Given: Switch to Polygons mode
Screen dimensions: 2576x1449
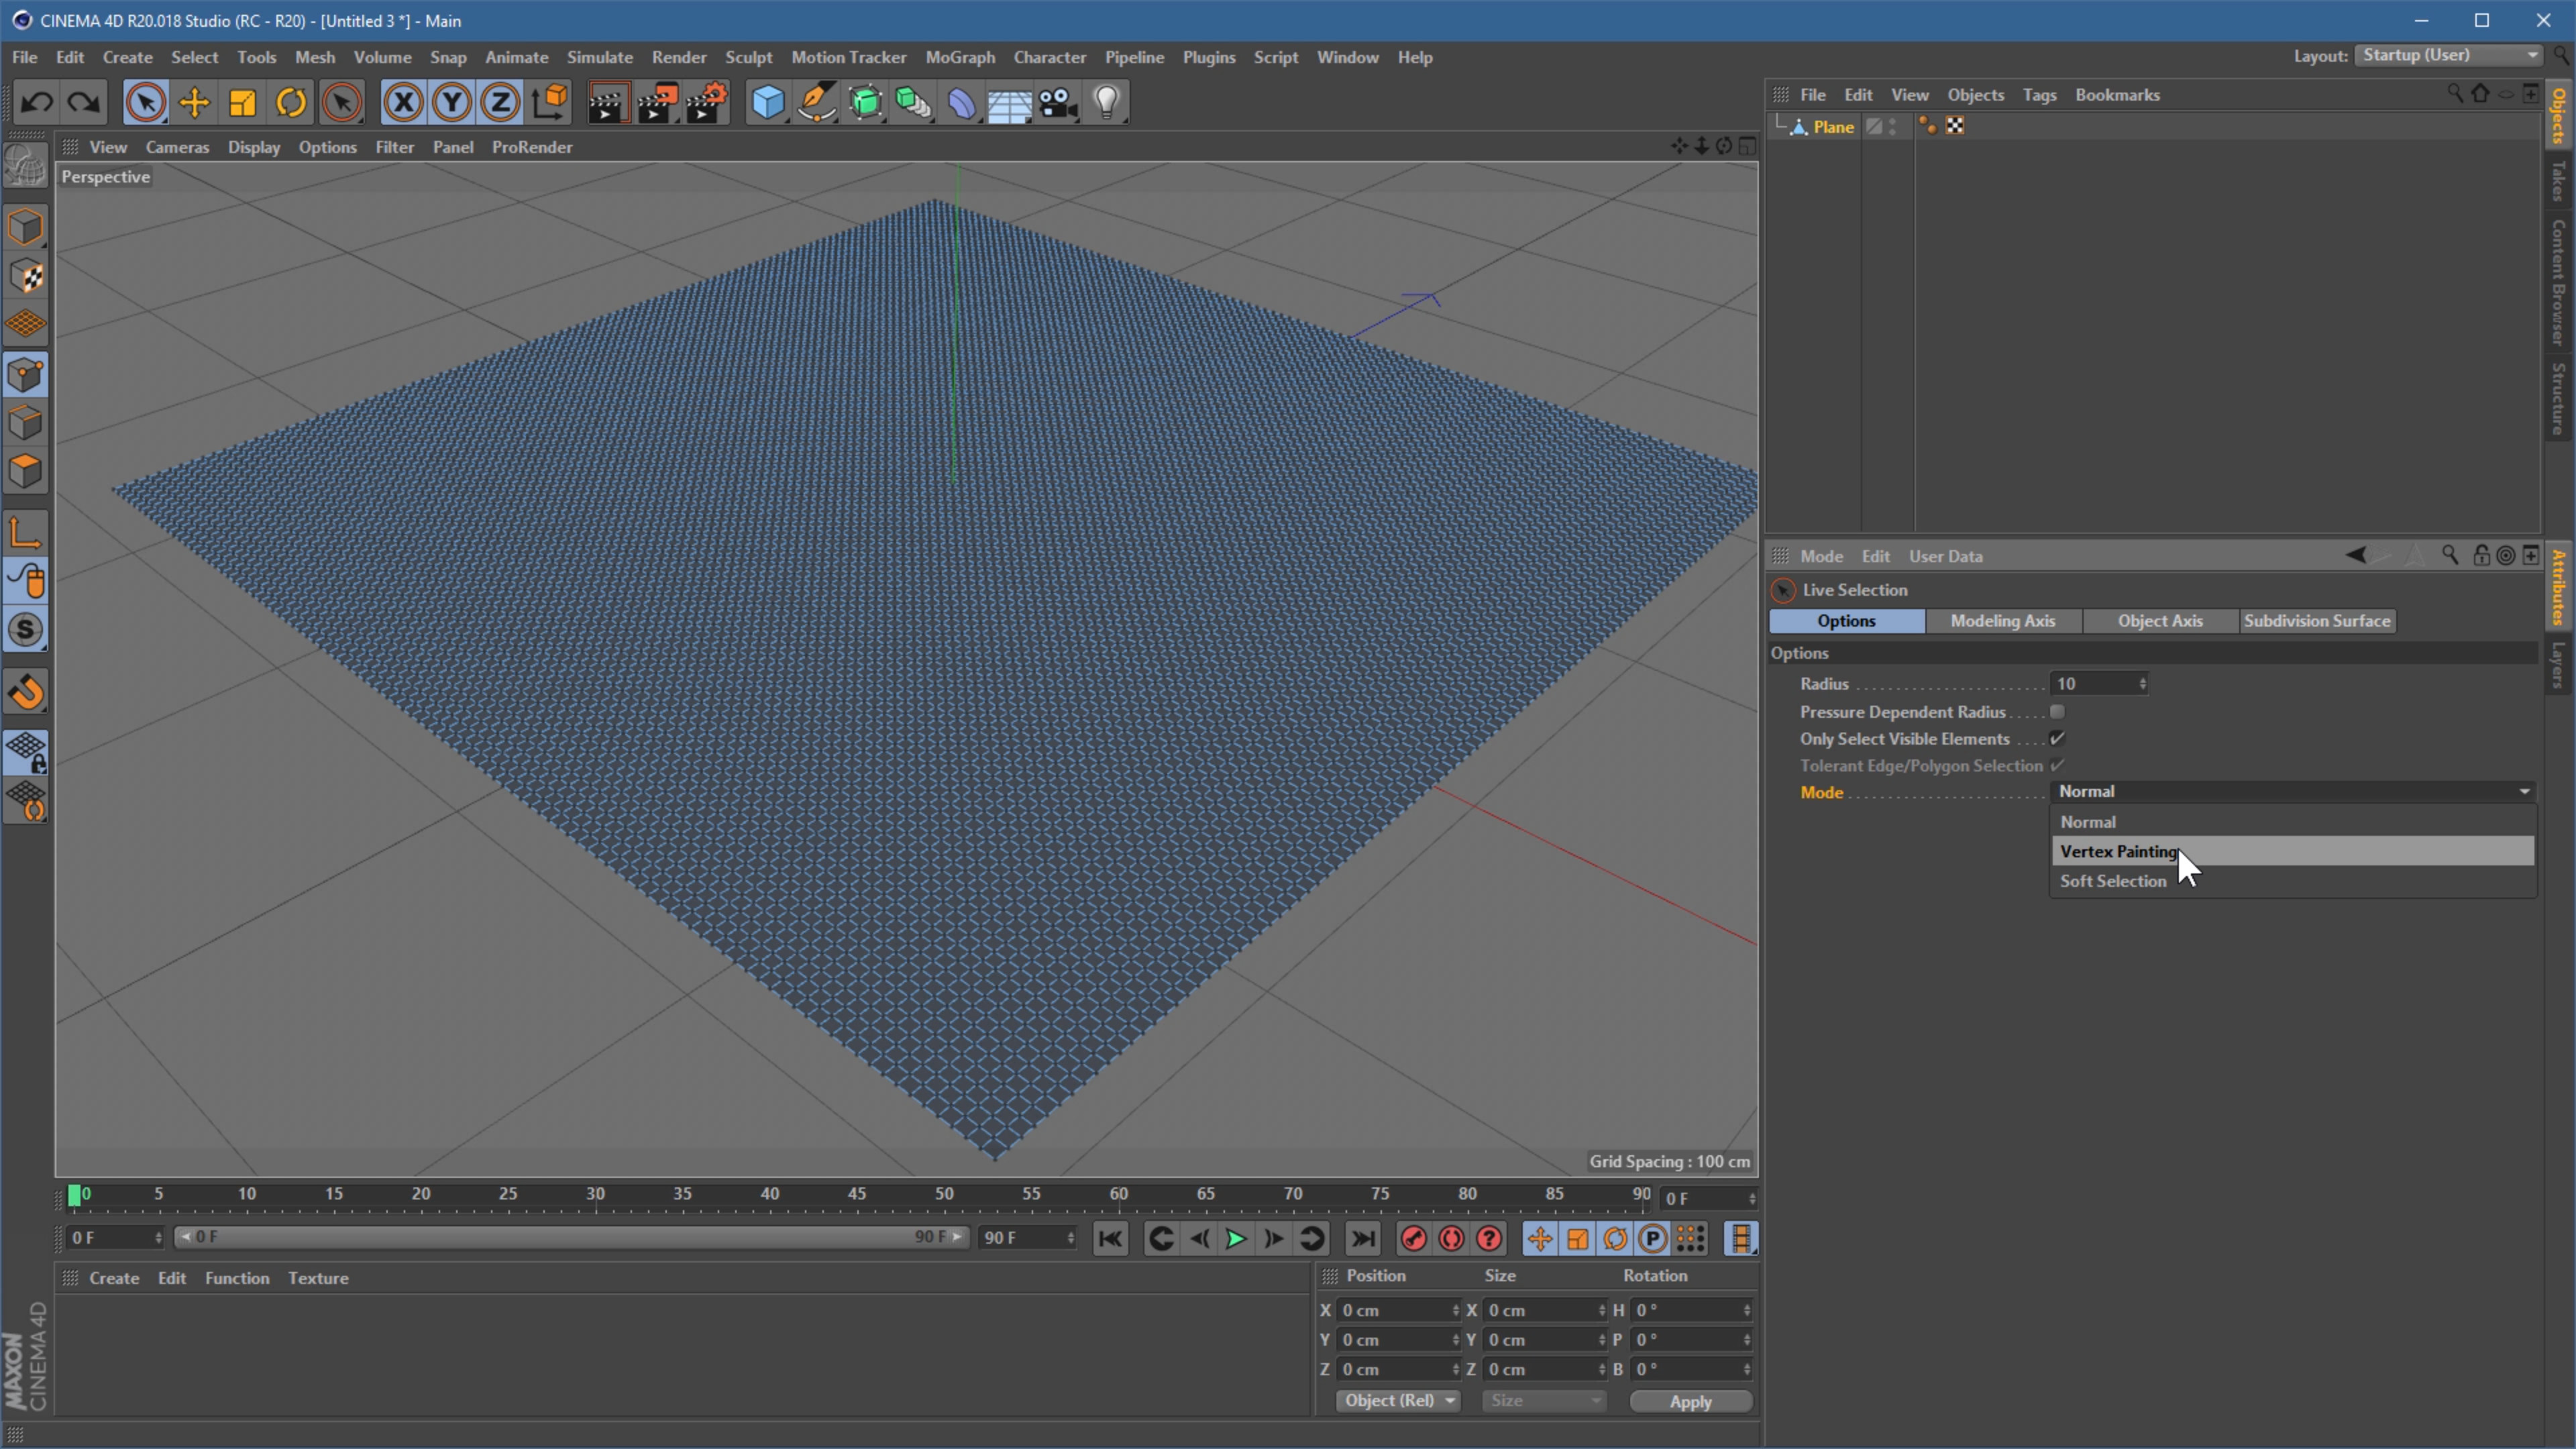Looking at the screenshot, I should [x=26, y=471].
